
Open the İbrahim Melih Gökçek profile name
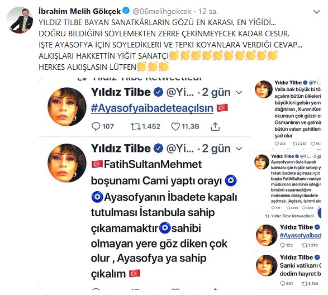[x=80, y=11]
